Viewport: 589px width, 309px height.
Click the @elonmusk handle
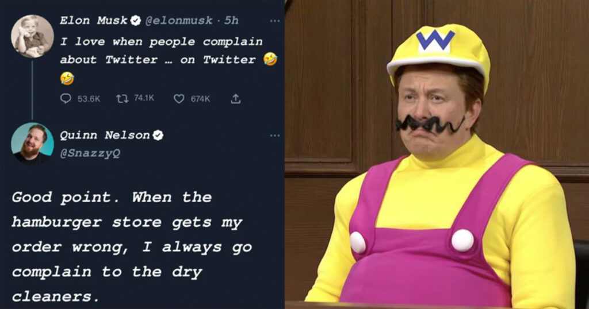[179, 20]
